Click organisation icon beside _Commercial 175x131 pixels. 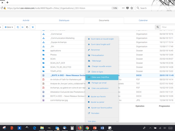click(x=43, y=34)
